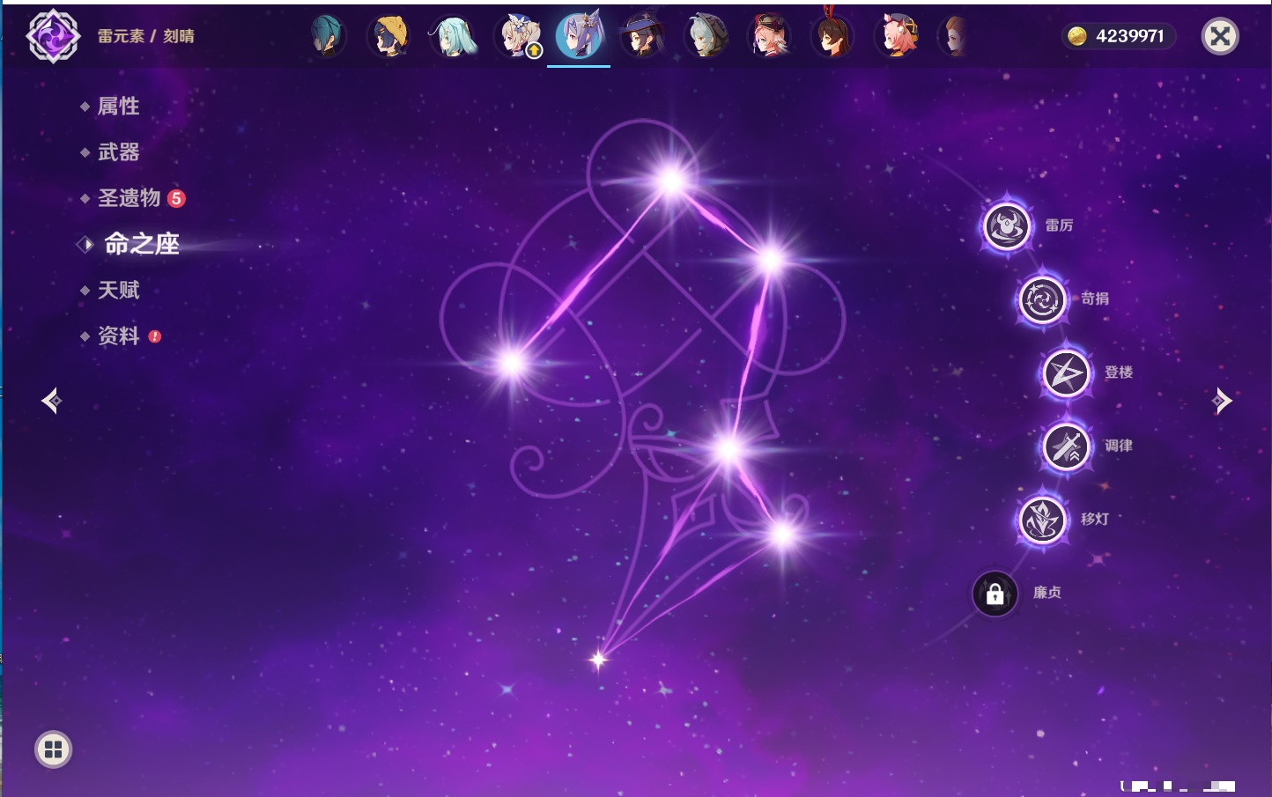Close the character screen

pyautogui.click(x=1220, y=36)
